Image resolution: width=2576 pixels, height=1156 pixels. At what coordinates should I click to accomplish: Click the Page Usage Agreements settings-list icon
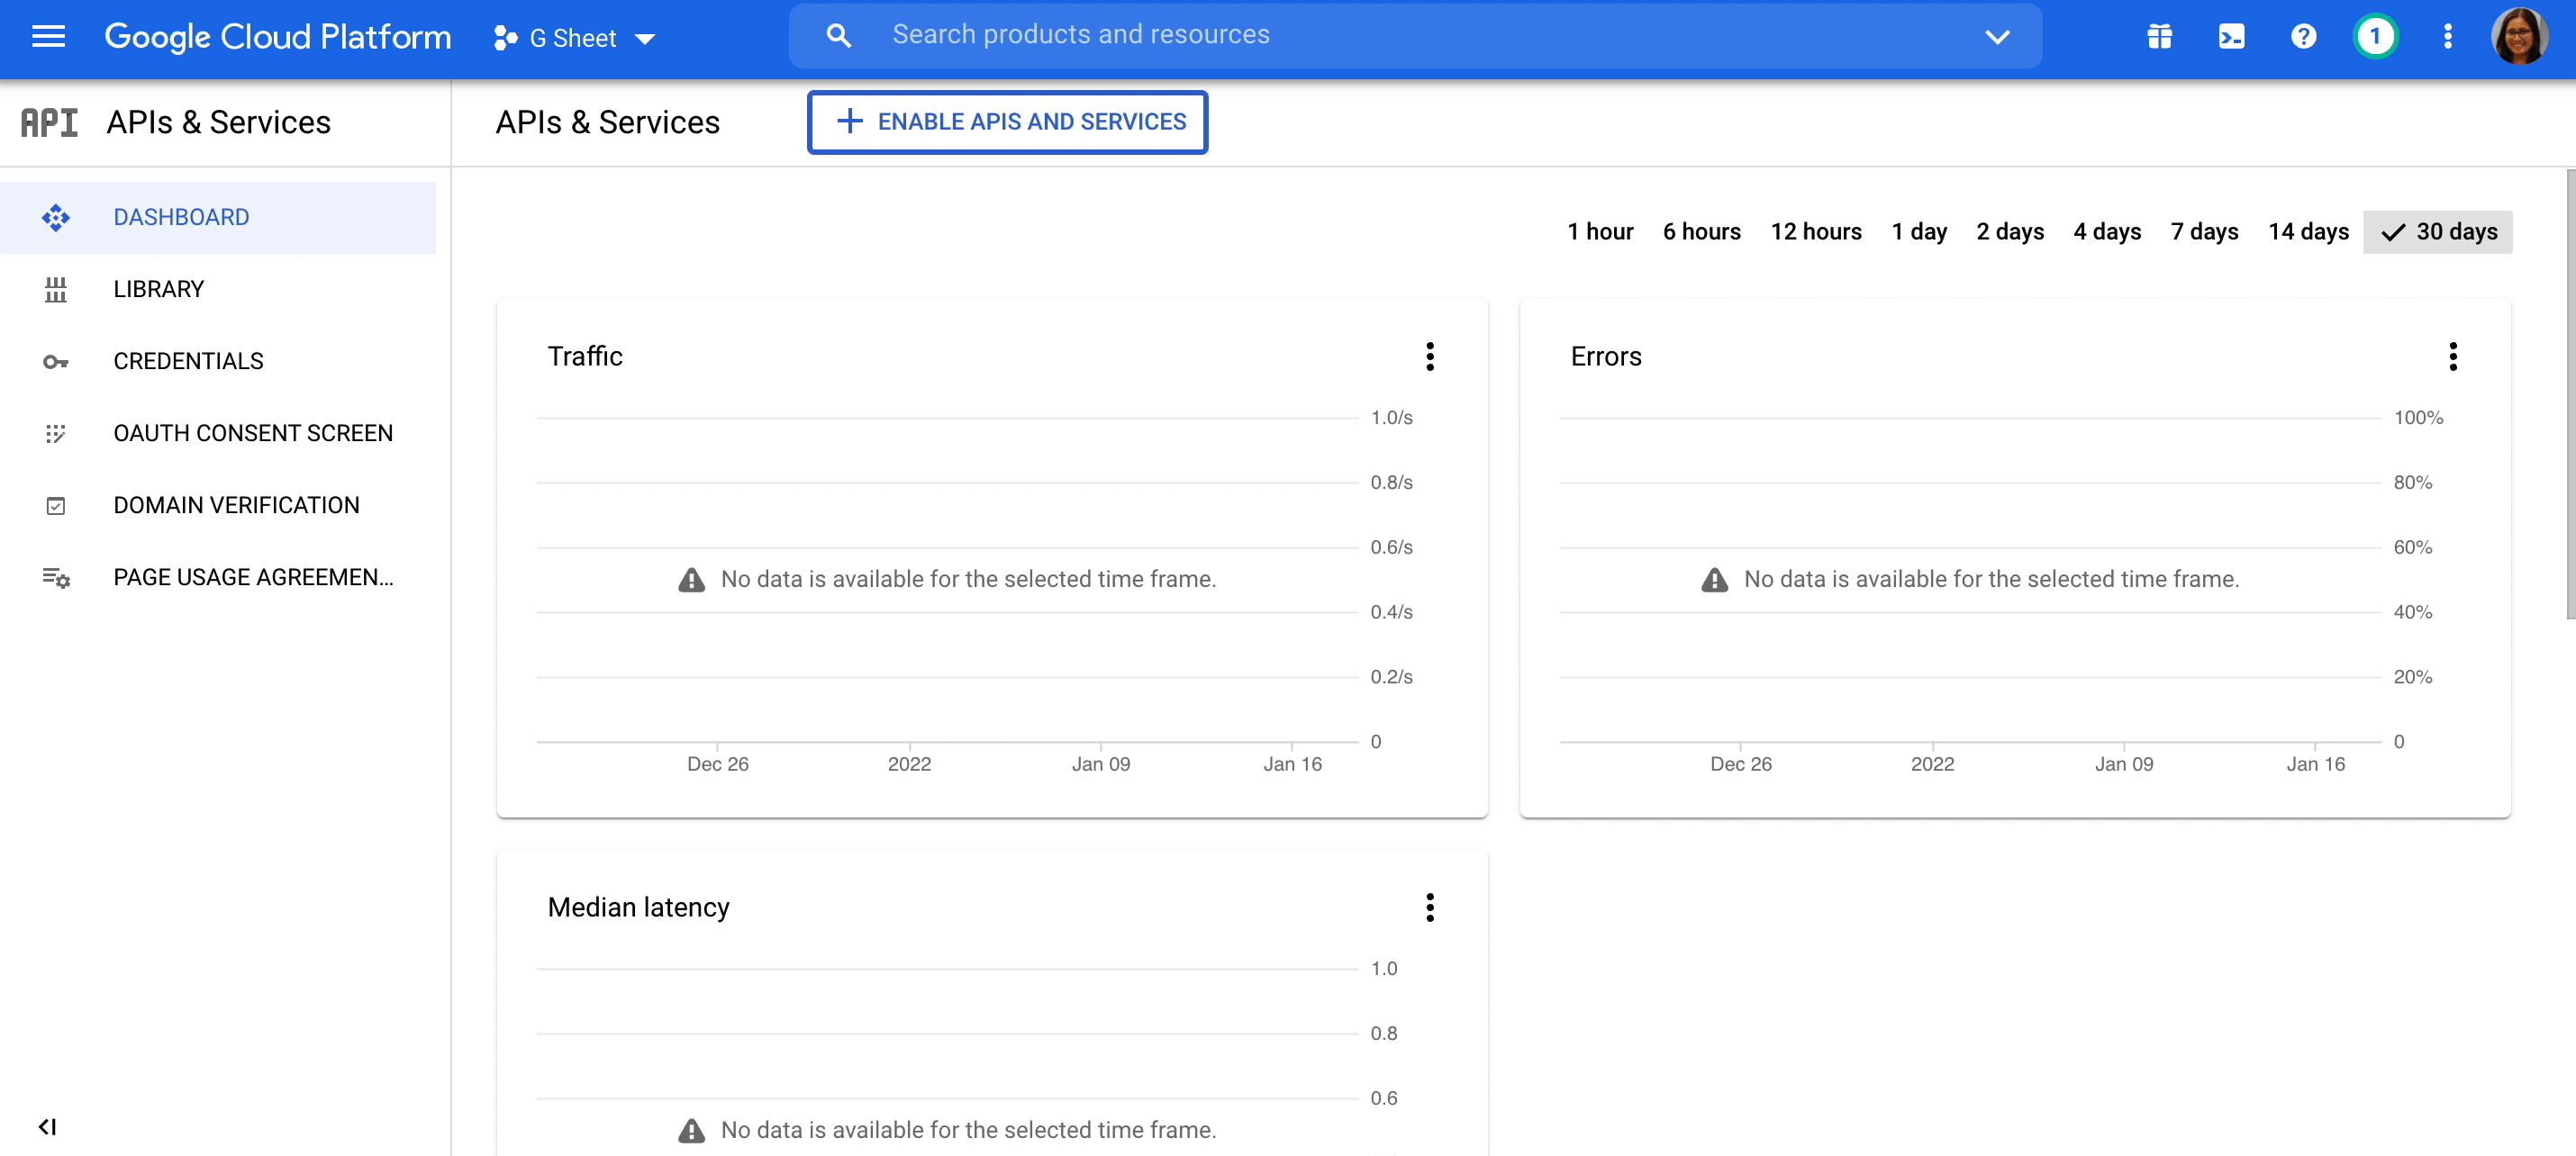(55, 578)
